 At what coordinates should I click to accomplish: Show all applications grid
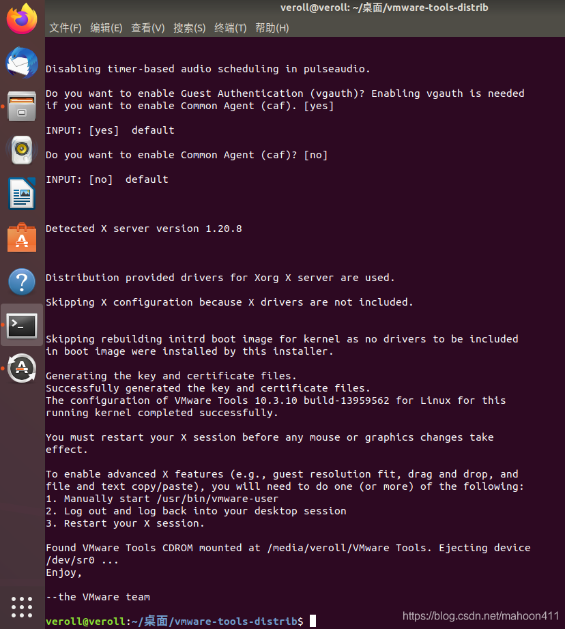tap(22, 607)
